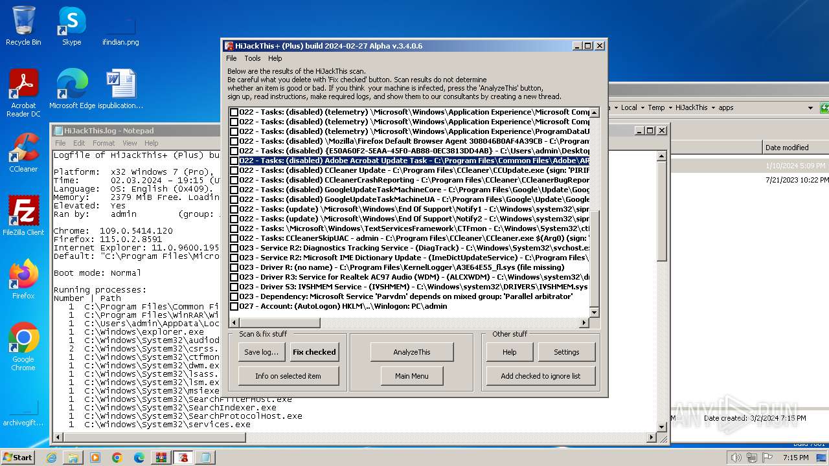Screen dimensions: 829x466
Task: Switch to Notepad taskbar button
Action: tap(206, 458)
